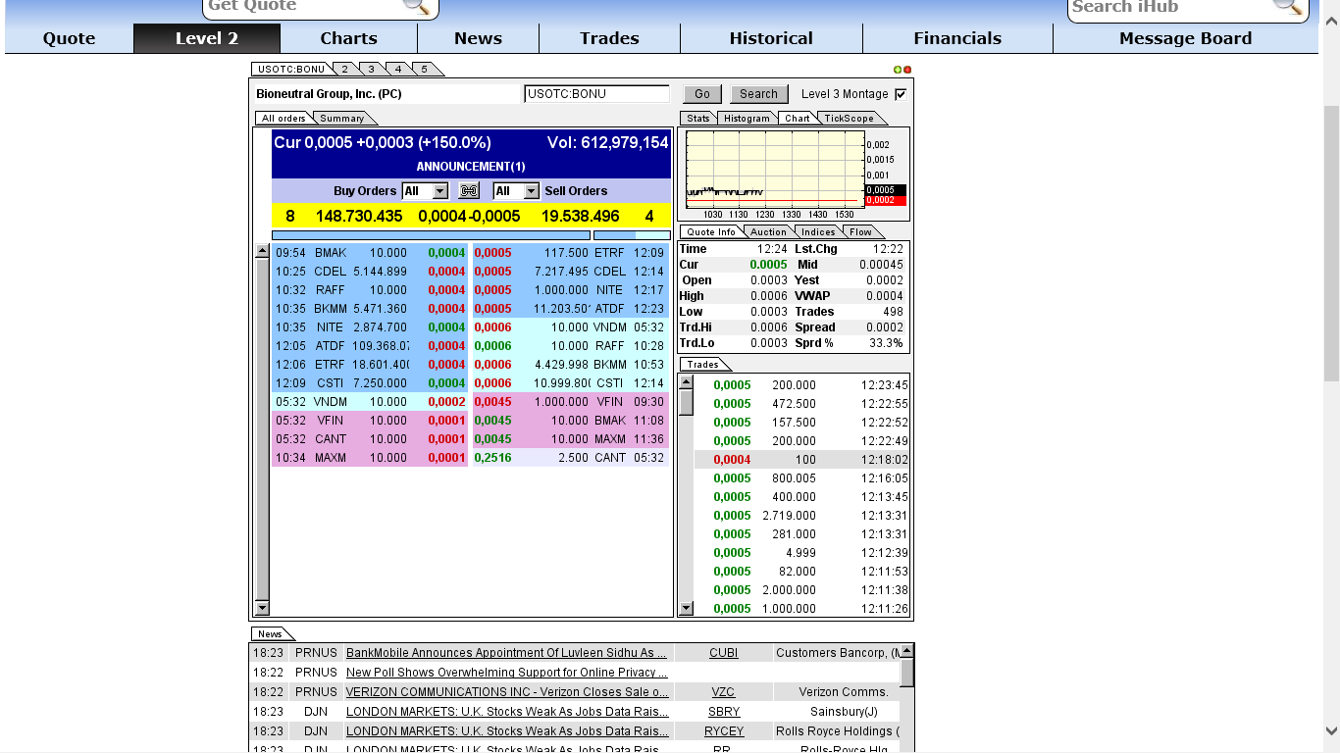Switch to the Histogram tab
1340x753 pixels.
[747, 119]
